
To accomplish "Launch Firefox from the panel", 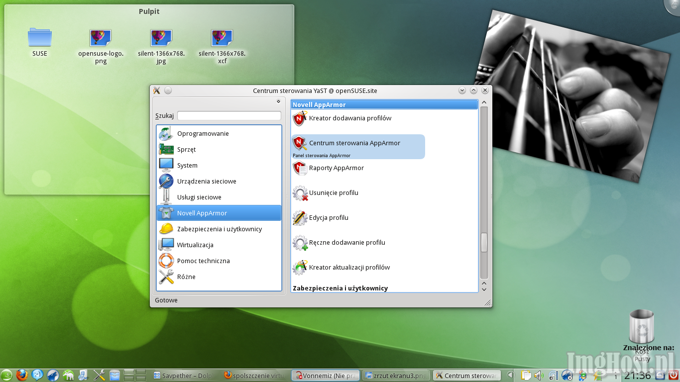I will [x=21, y=375].
